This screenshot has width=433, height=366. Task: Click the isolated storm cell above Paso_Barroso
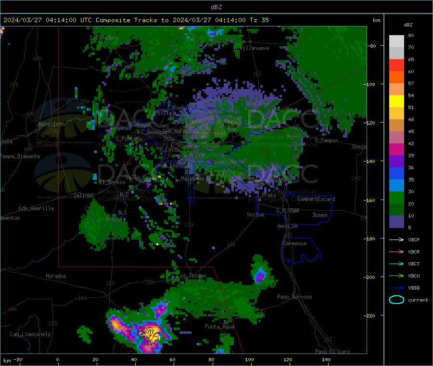(260, 275)
